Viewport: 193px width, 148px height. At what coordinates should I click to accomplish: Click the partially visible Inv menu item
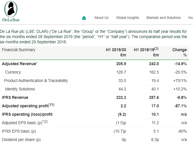coord(190,18)
